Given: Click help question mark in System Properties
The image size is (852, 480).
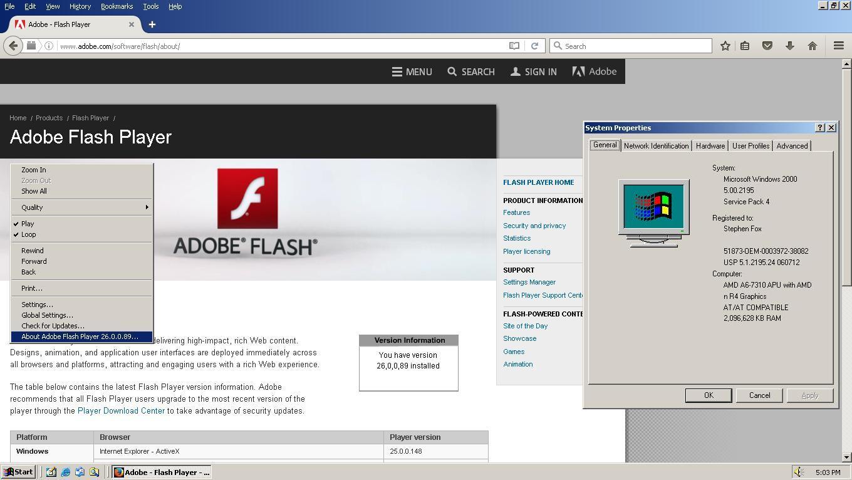Looking at the screenshot, I should [819, 127].
